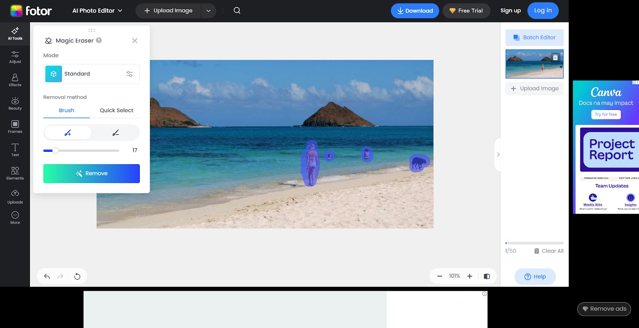Redo the action
Viewport: 639px width, 328px height.
point(60,276)
